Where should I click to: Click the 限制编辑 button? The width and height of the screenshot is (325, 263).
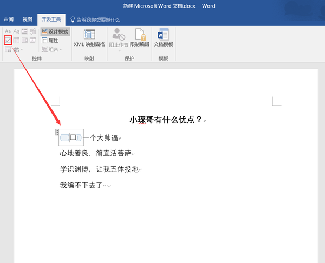tap(140, 37)
